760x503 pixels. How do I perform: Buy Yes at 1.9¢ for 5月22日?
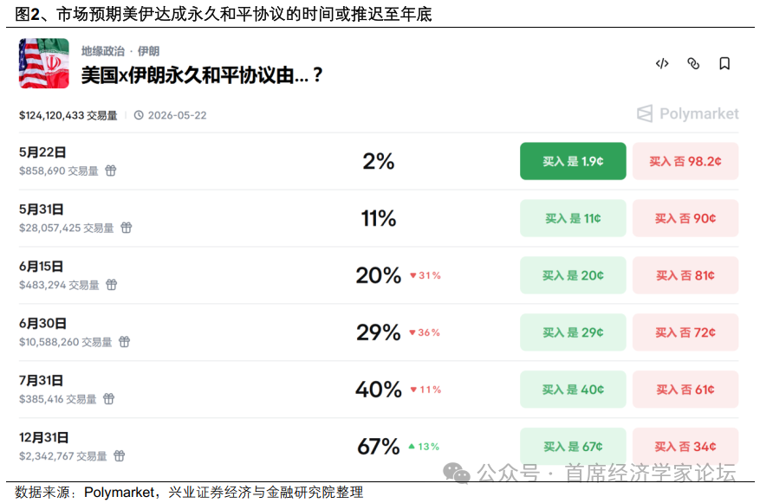[573, 161]
